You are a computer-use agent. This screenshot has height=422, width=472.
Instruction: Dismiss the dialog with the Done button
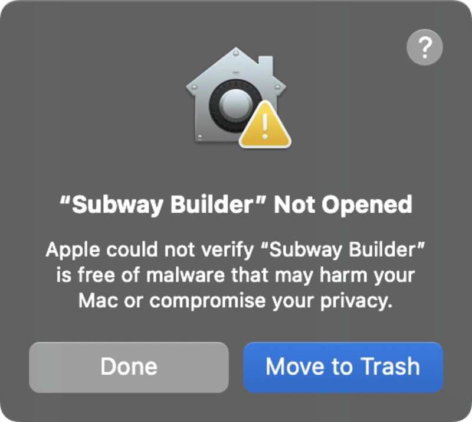tap(129, 367)
